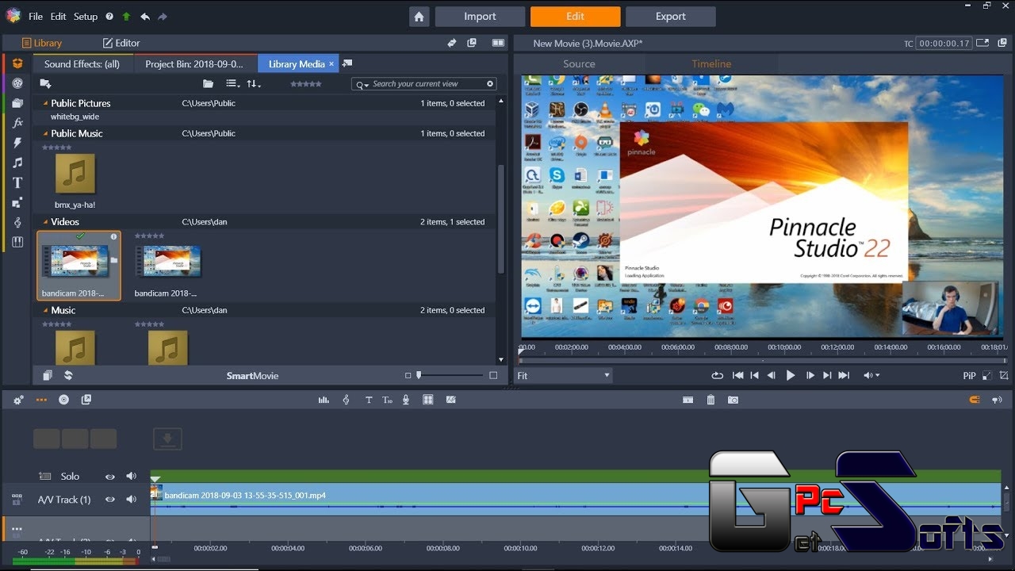
Task: Take a snapshot with the camera icon
Action: point(733,400)
